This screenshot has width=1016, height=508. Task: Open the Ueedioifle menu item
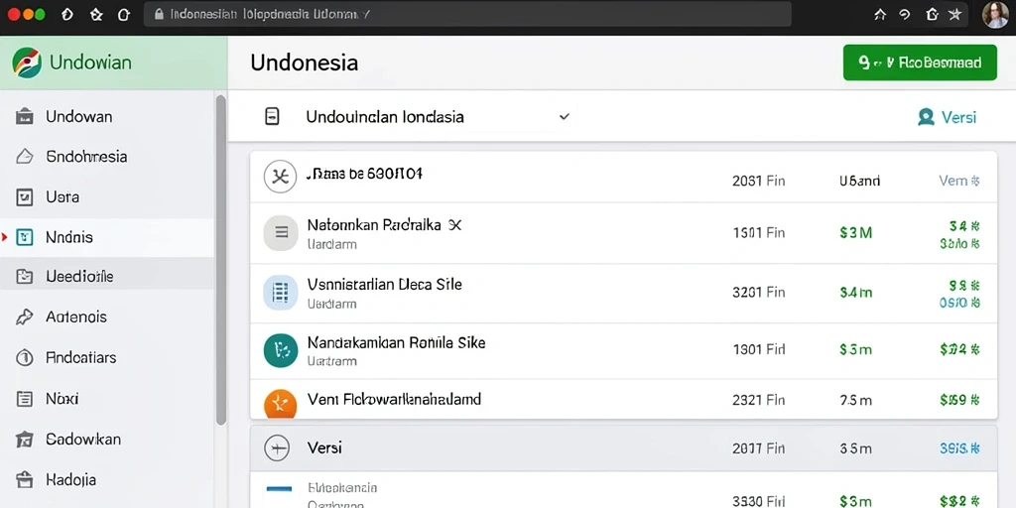[x=79, y=277]
